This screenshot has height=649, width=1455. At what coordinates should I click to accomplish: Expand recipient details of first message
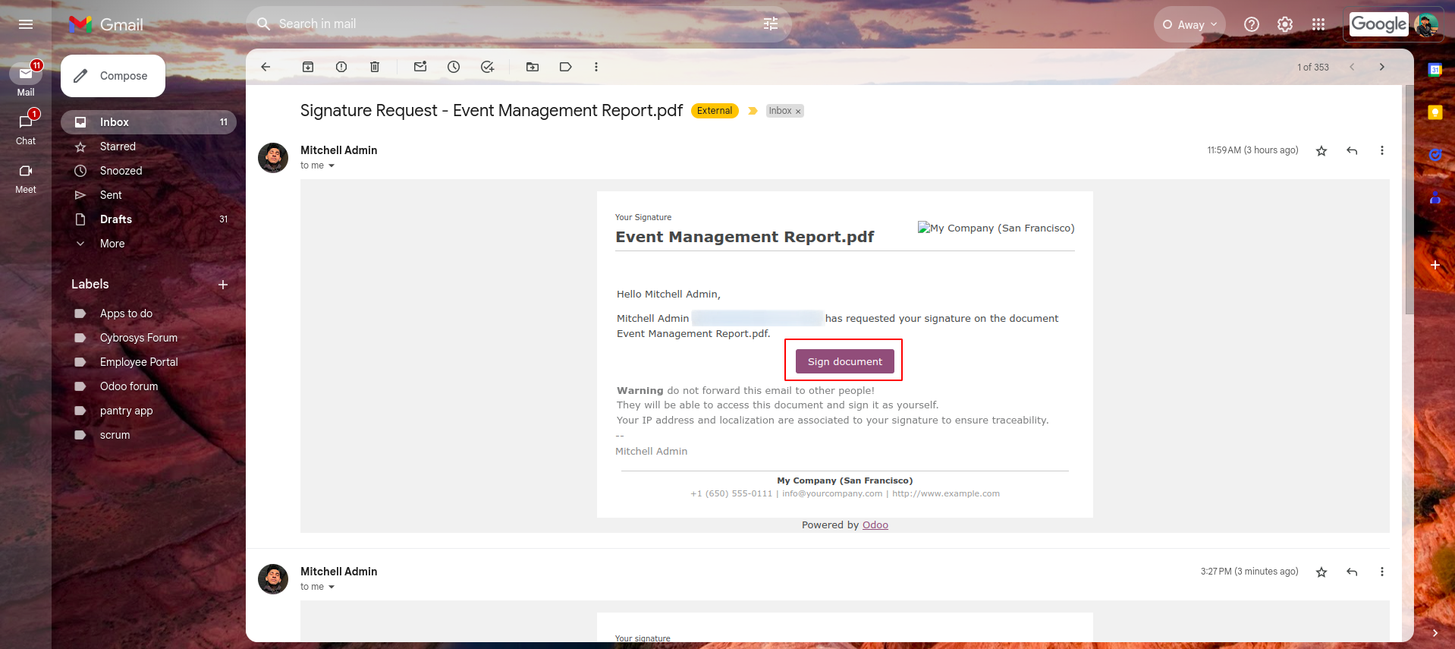332,165
